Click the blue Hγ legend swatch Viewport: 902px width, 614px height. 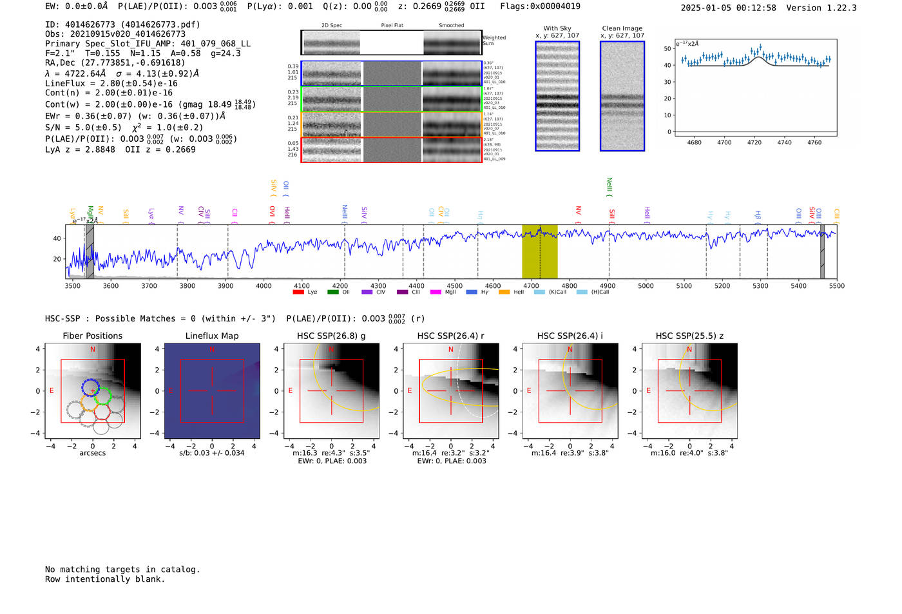[x=472, y=292]
